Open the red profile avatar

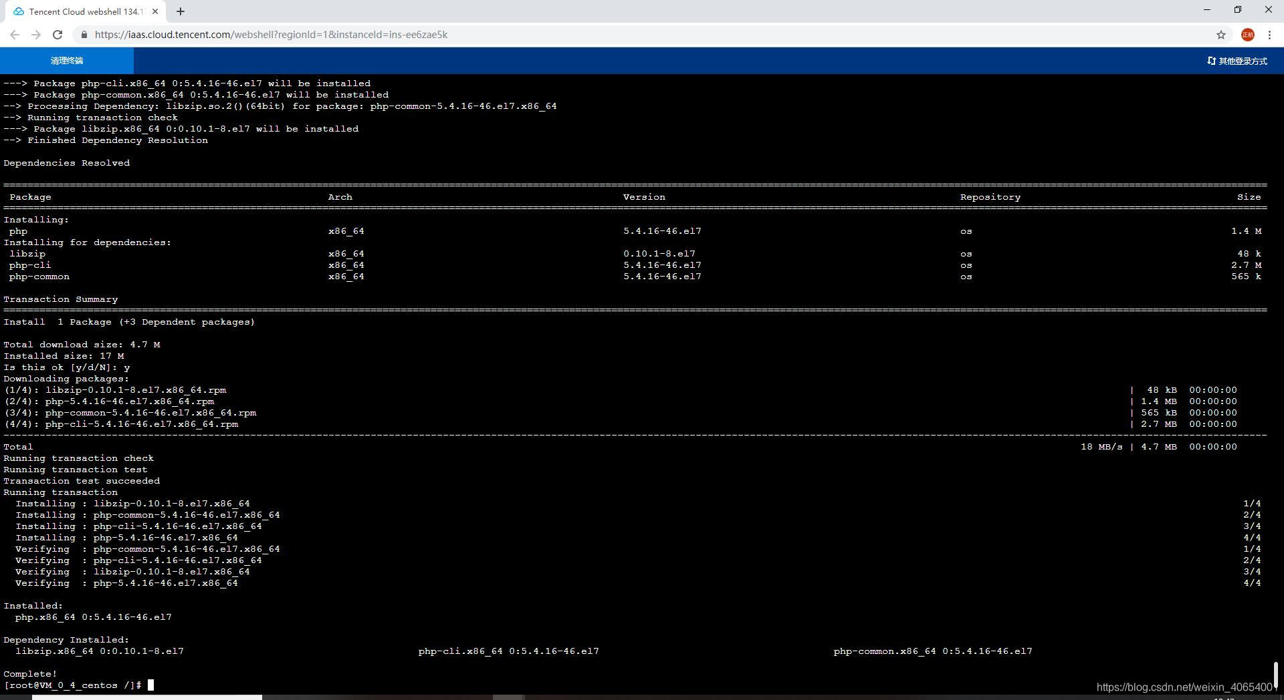click(x=1247, y=35)
